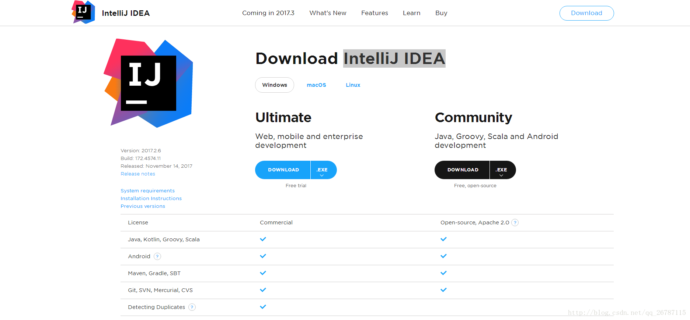The width and height of the screenshot is (690, 320).
Task: Open help icon next to Android
Action: (157, 256)
